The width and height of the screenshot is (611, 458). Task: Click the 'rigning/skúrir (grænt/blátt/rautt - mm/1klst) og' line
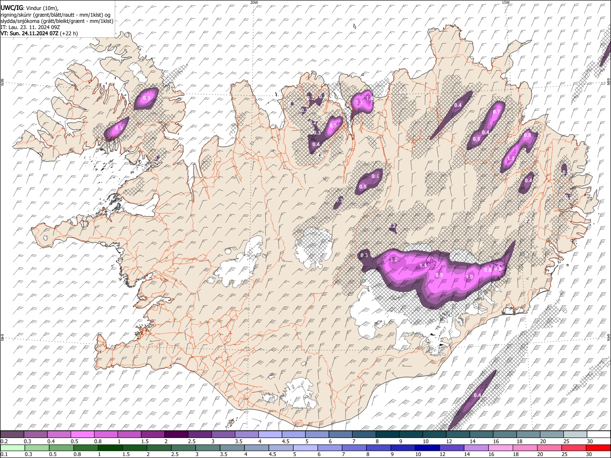tap(55, 15)
